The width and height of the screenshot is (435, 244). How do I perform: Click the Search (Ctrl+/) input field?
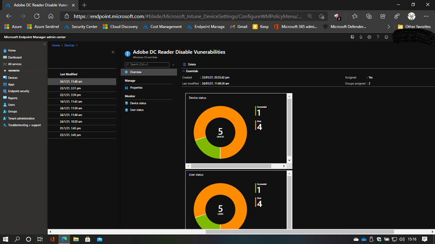147,65
